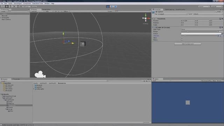The image size is (224, 126).
Task: Open the Edit menu
Action: (6, 3)
